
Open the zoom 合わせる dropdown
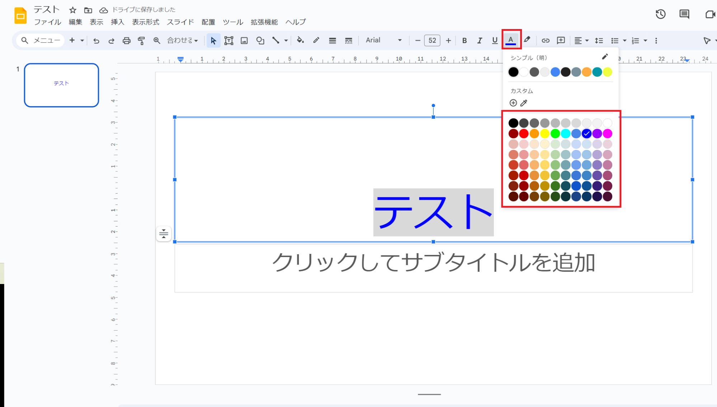coord(182,41)
